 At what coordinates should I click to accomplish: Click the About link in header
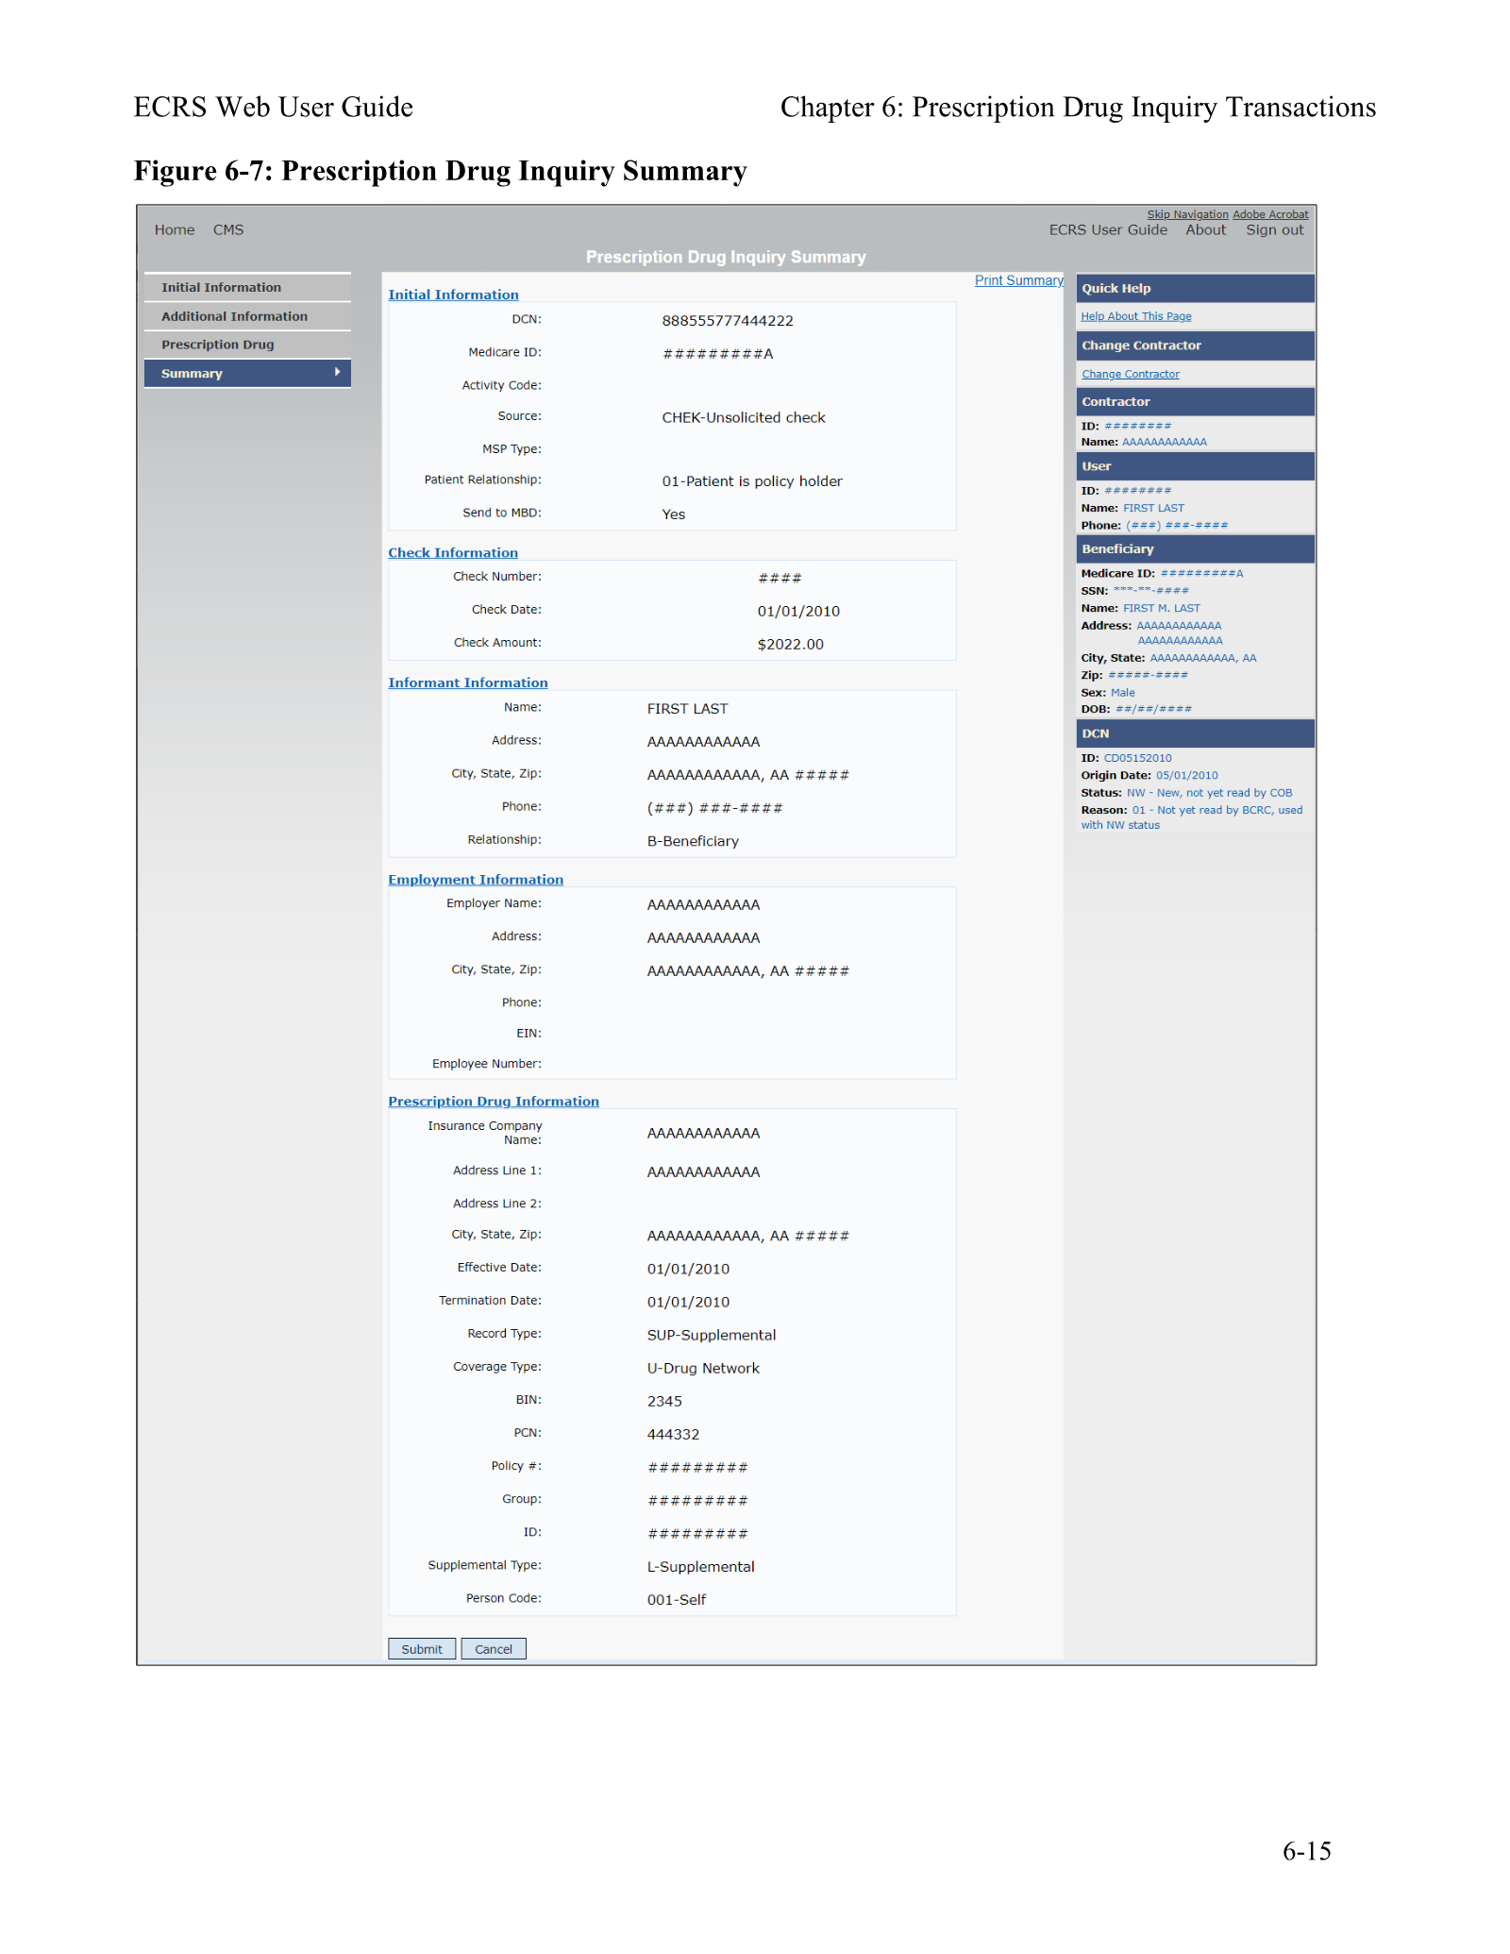pyautogui.click(x=1206, y=229)
